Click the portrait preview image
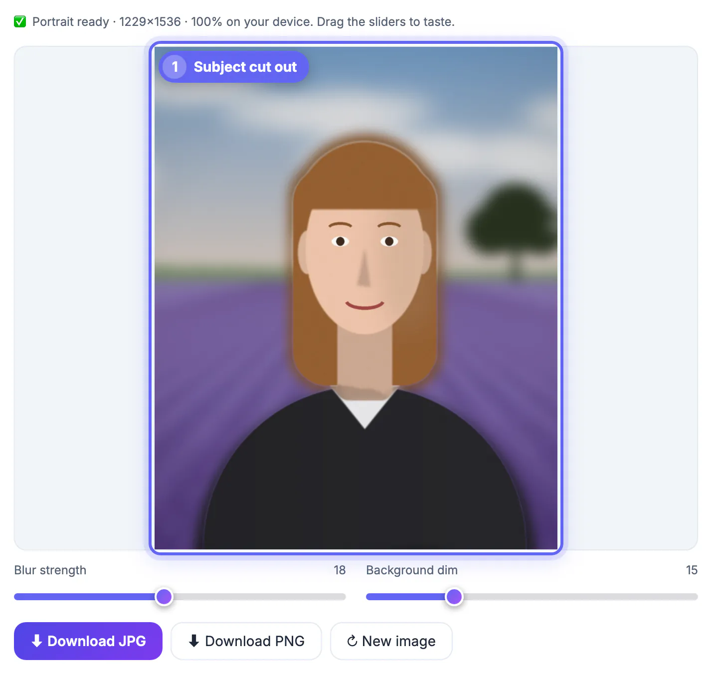 [x=356, y=298]
